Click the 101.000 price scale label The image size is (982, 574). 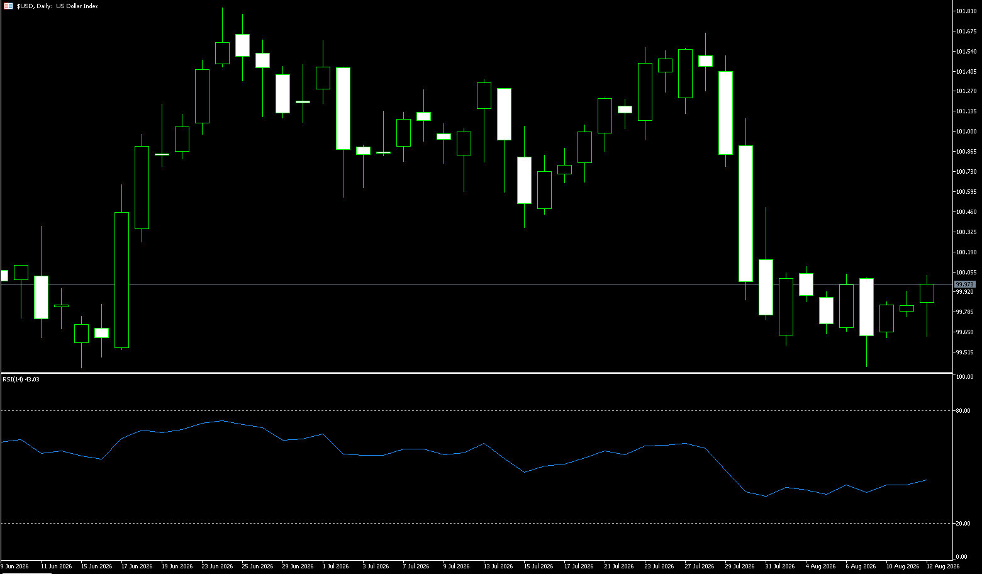966,132
